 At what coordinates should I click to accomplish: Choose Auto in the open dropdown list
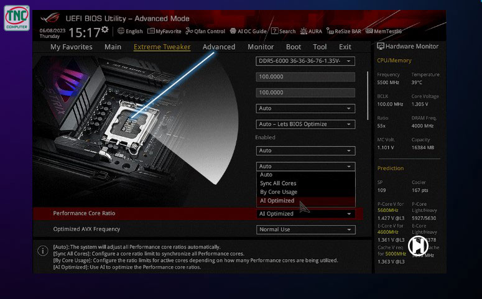coord(306,175)
